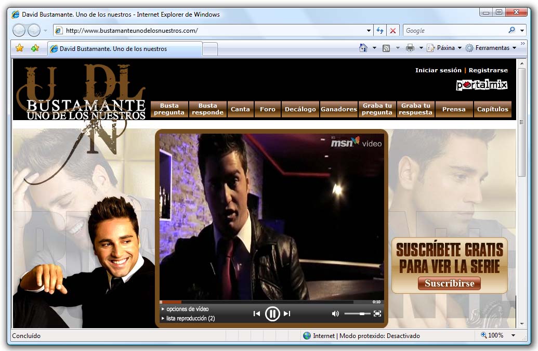
Task: Click Registrarse link
Action: [488, 70]
